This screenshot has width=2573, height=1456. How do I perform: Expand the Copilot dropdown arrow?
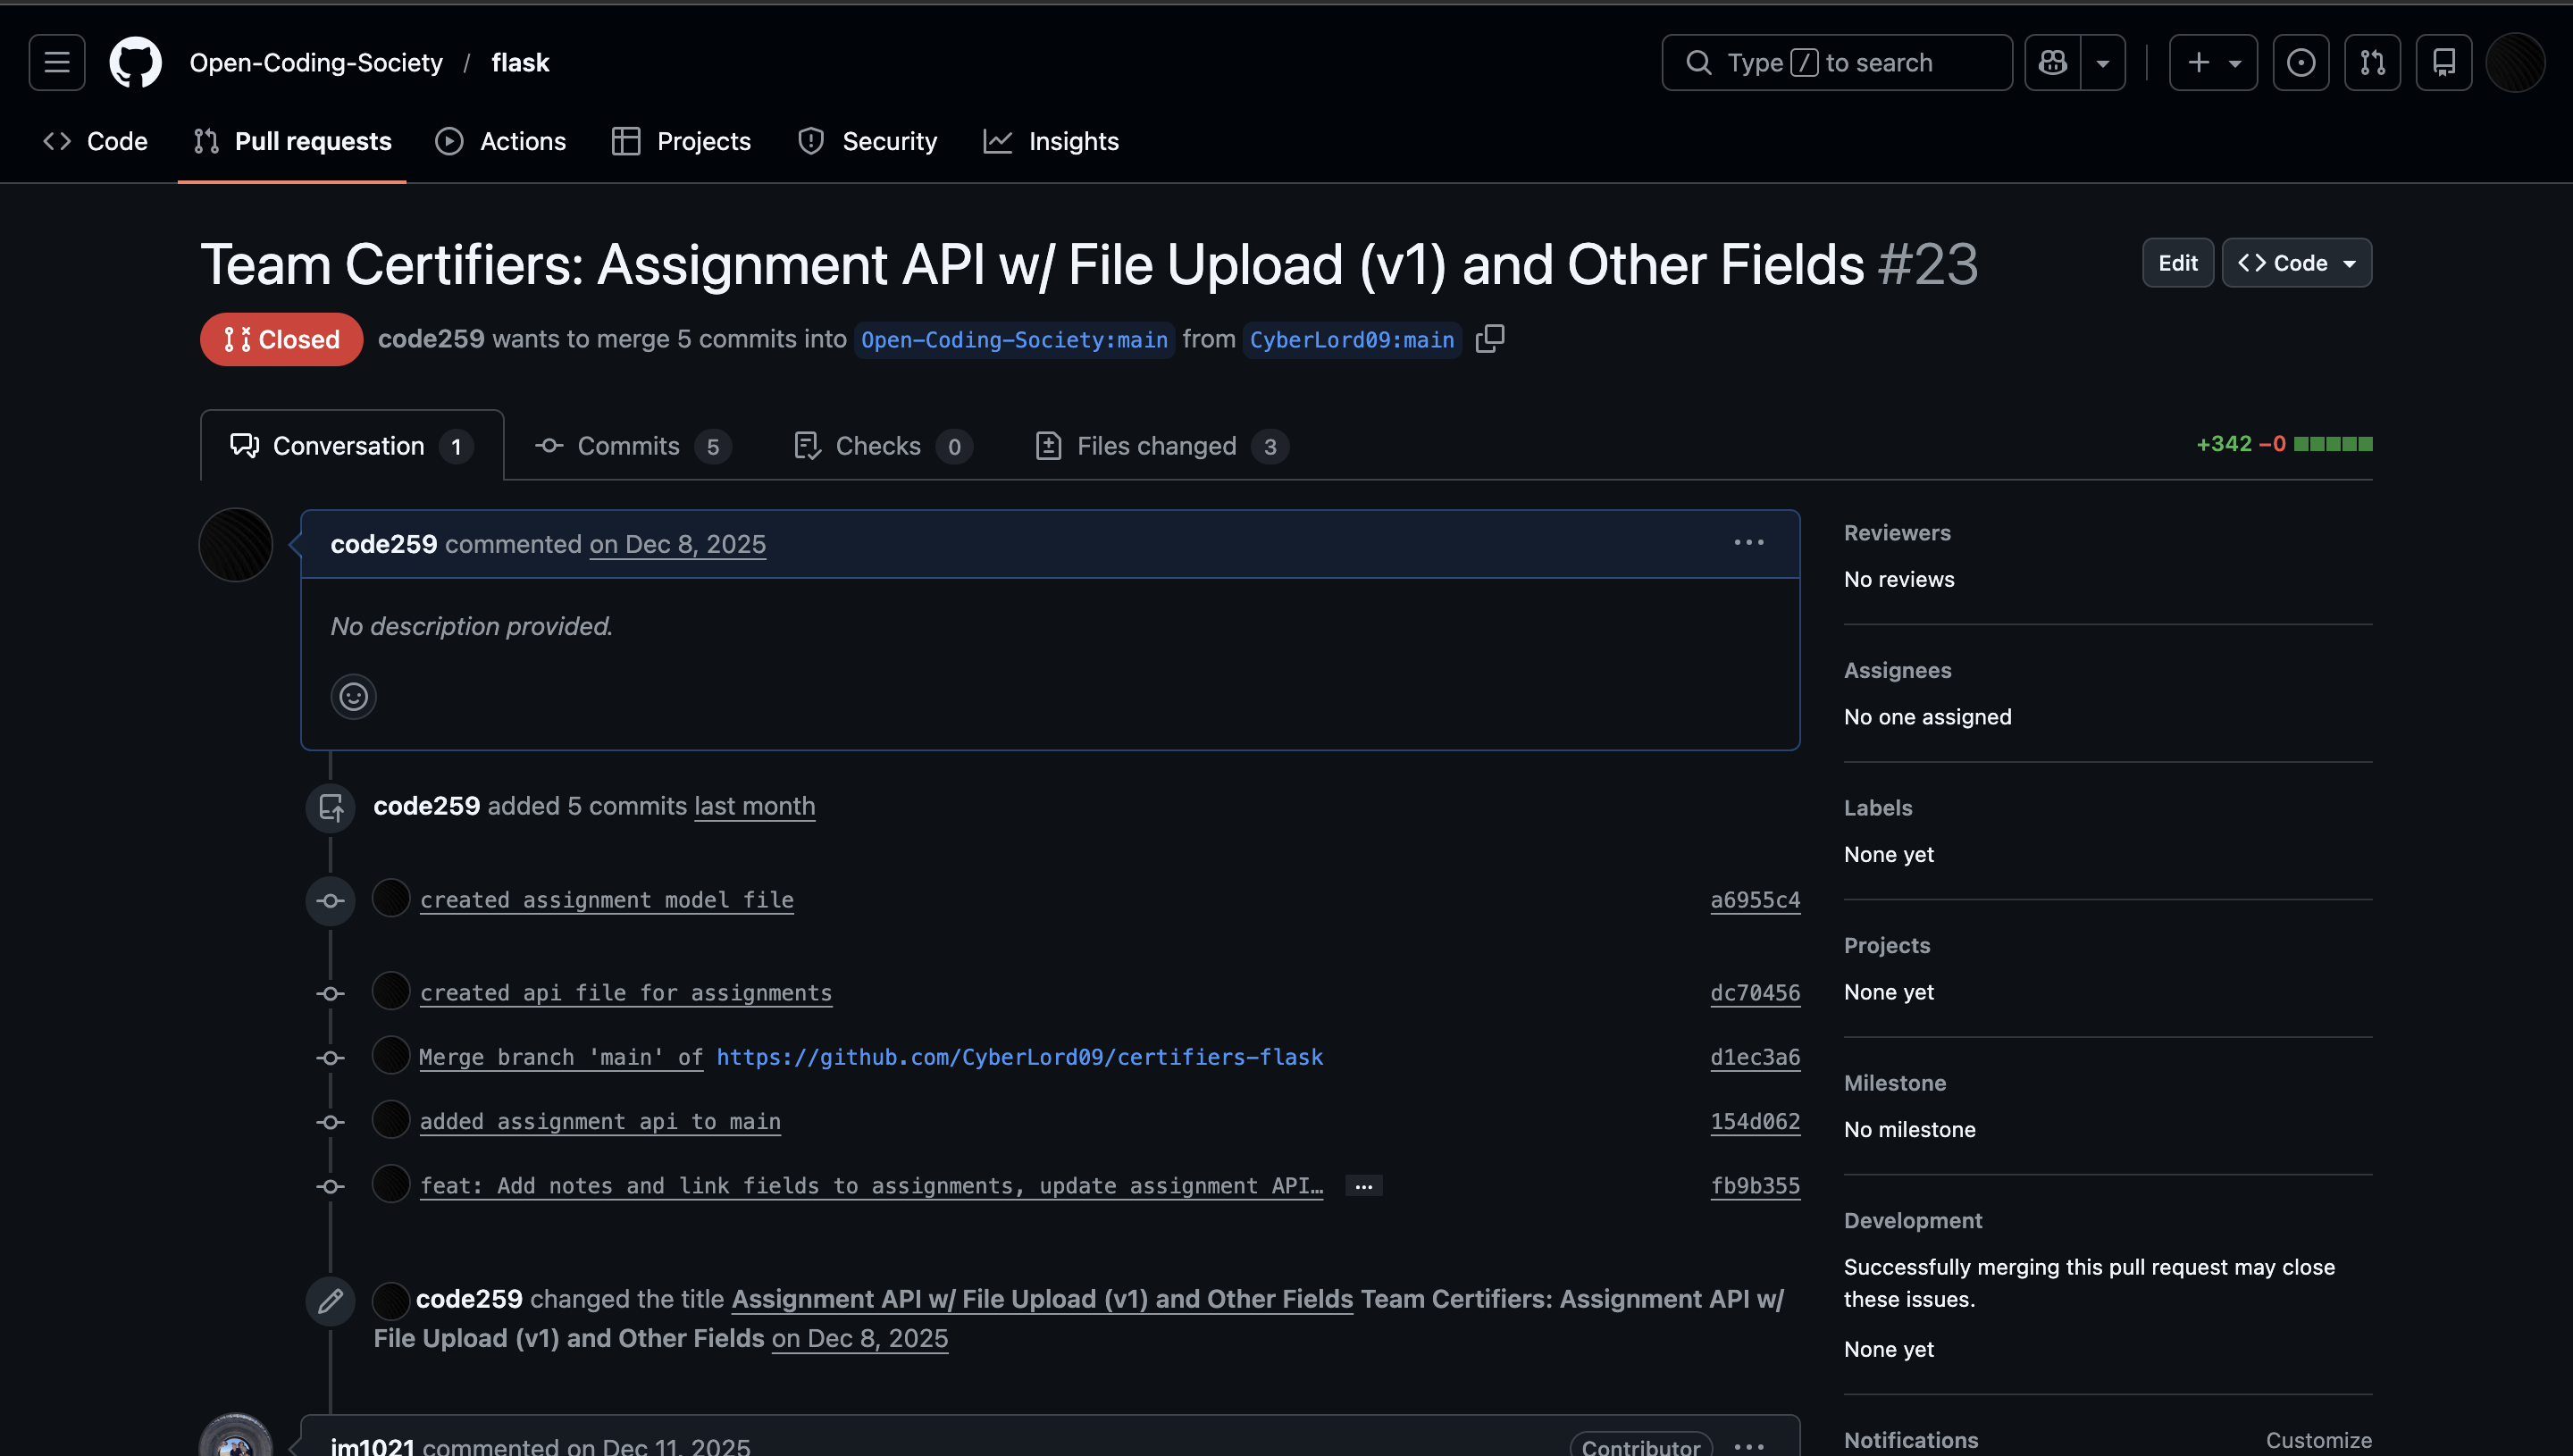click(x=2103, y=62)
